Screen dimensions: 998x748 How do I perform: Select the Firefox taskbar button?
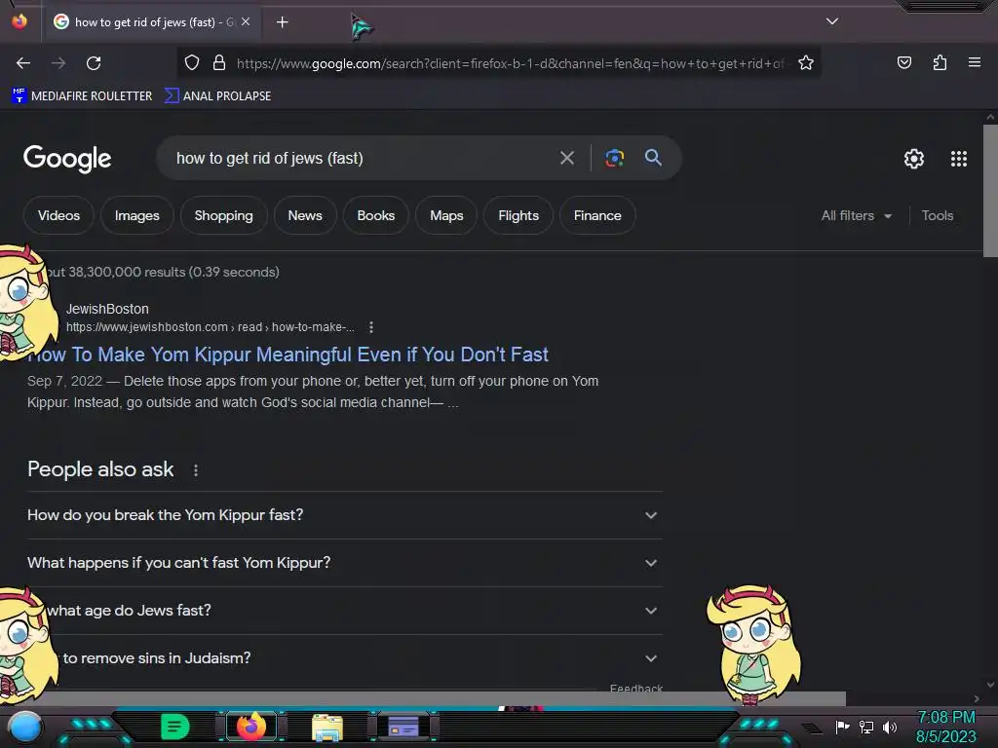(x=251, y=727)
